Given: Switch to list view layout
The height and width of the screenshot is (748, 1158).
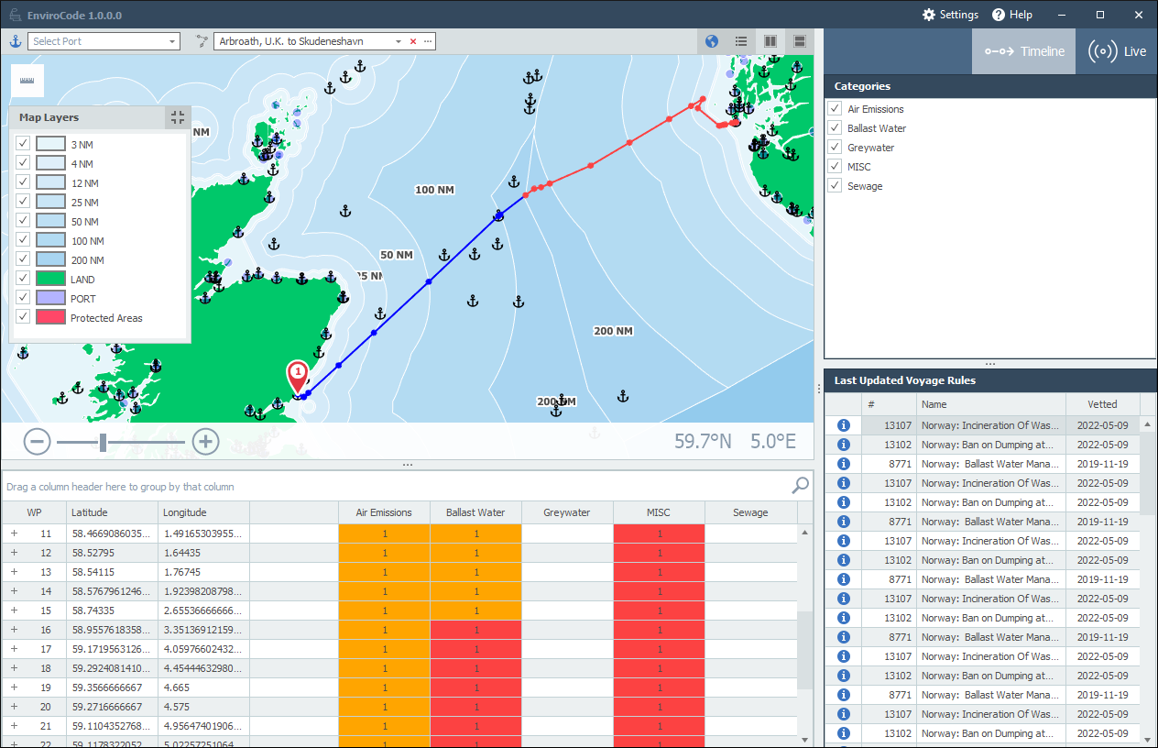Looking at the screenshot, I should click(x=741, y=41).
